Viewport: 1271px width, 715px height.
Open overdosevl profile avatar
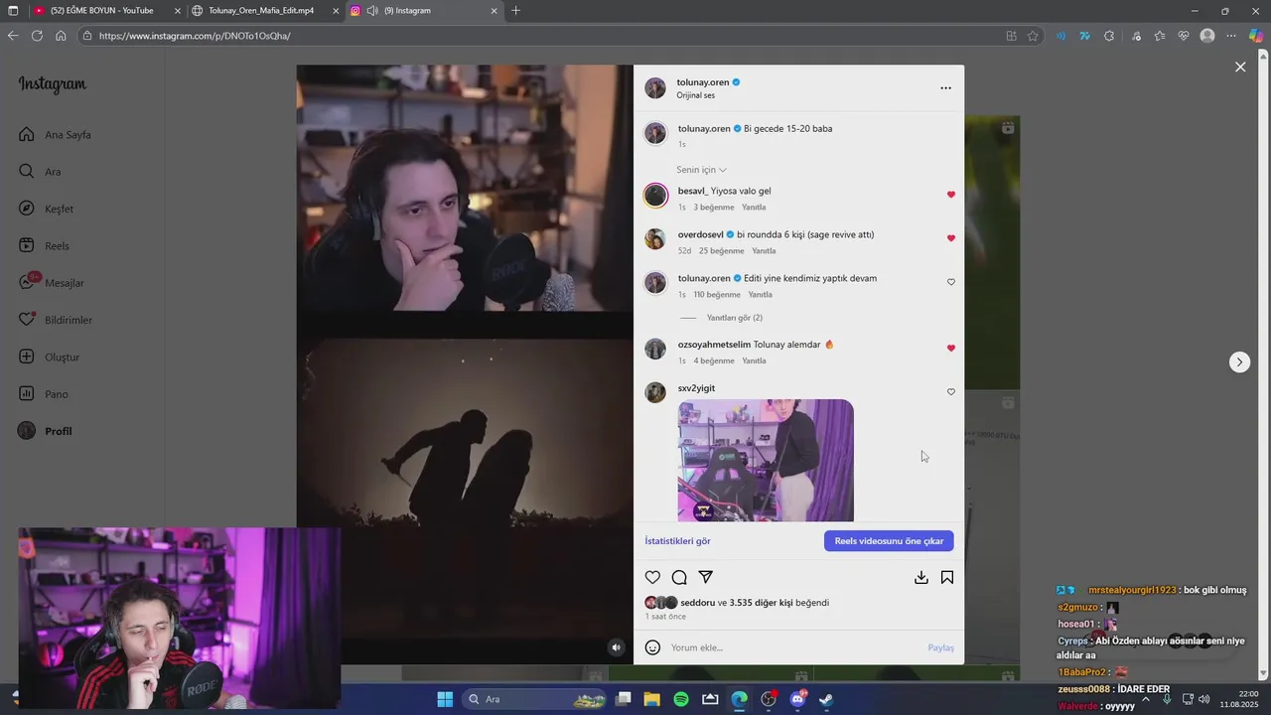(x=655, y=239)
